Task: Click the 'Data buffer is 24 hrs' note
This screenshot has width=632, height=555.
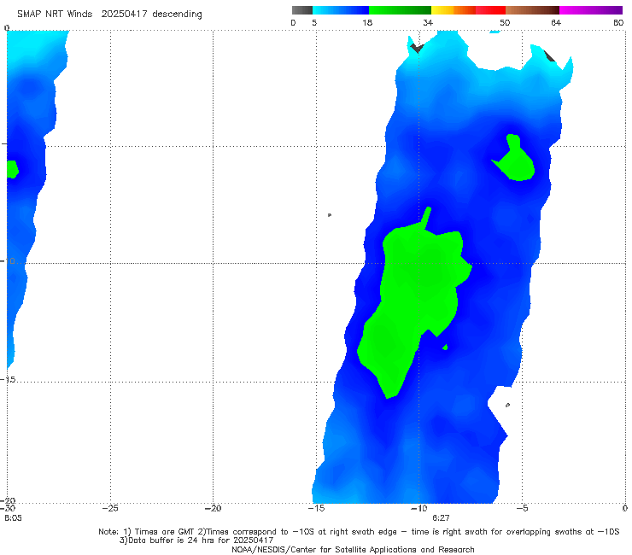Action: tap(196, 540)
